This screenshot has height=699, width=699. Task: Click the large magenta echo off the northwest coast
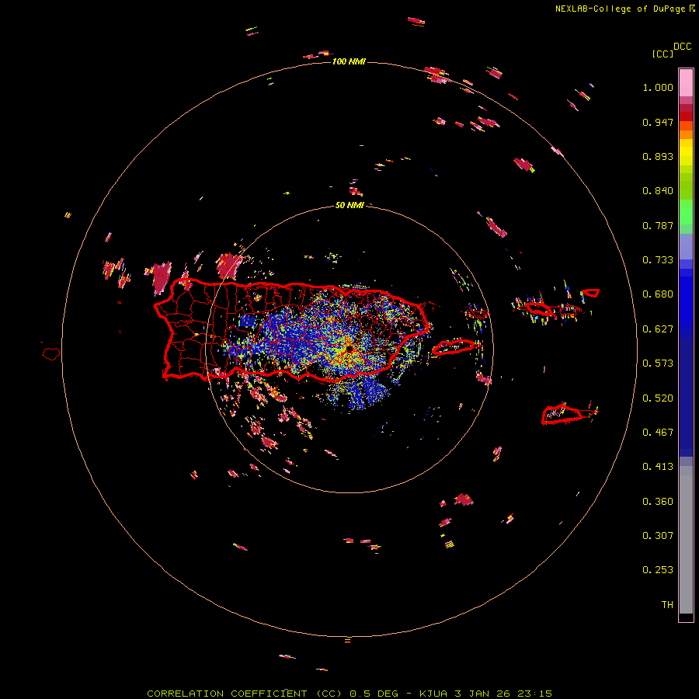161,276
